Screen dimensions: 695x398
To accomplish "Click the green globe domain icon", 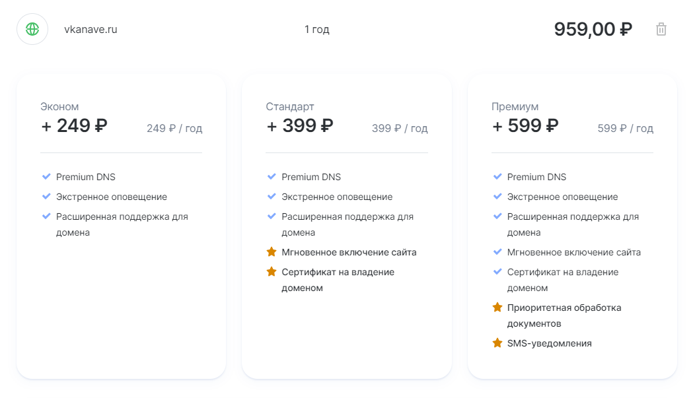I will tap(32, 29).
